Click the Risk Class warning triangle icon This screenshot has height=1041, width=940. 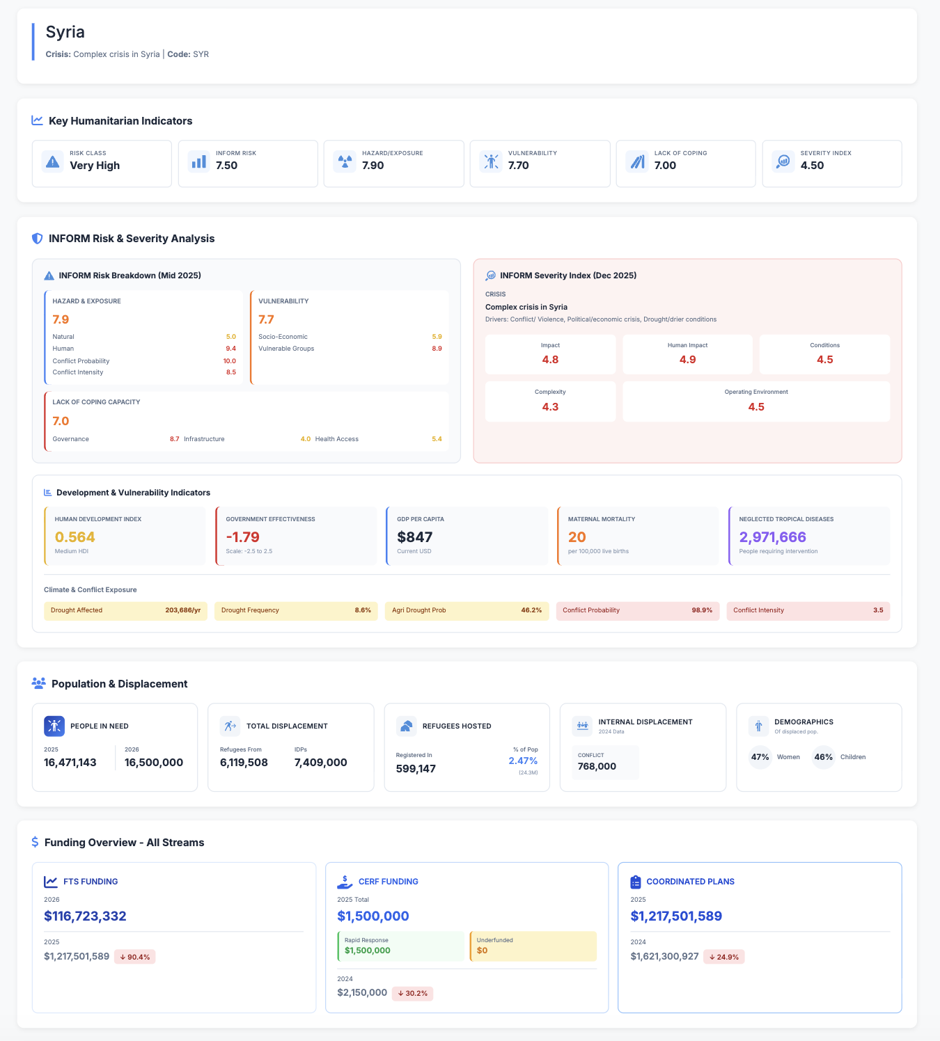pyautogui.click(x=52, y=161)
